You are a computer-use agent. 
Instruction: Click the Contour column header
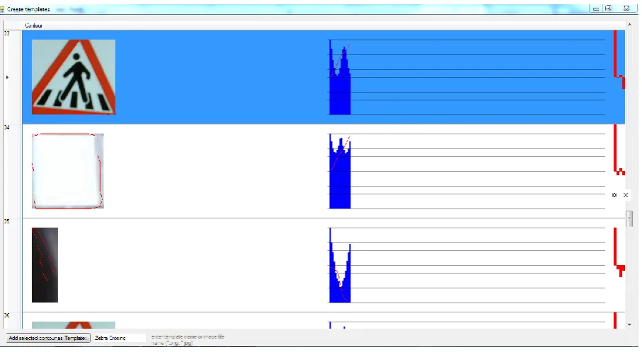[323, 25]
